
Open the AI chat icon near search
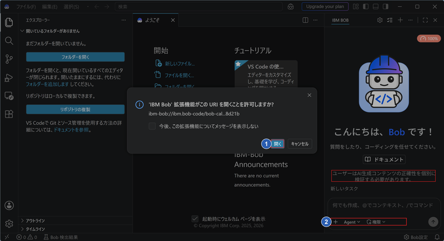point(290,7)
